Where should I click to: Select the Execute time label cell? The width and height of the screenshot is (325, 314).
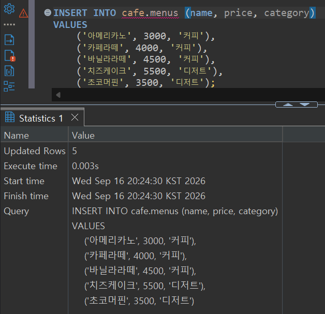click(x=34, y=166)
